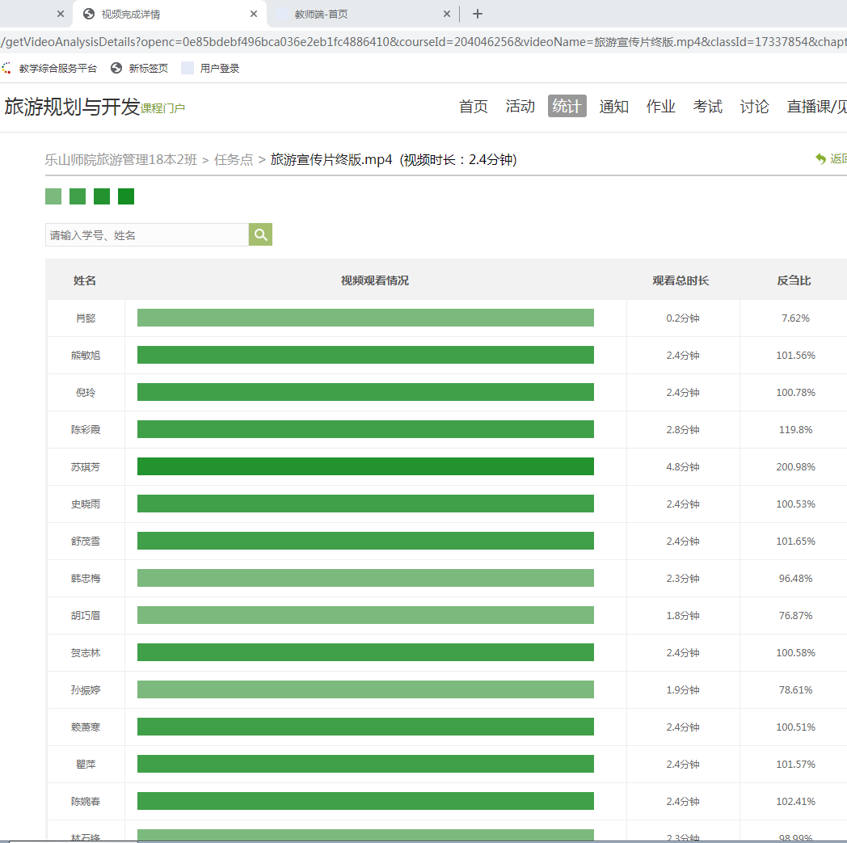The height and width of the screenshot is (843, 847).
Task: Click the green 返回 arrow icon
Action: (x=821, y=159)
